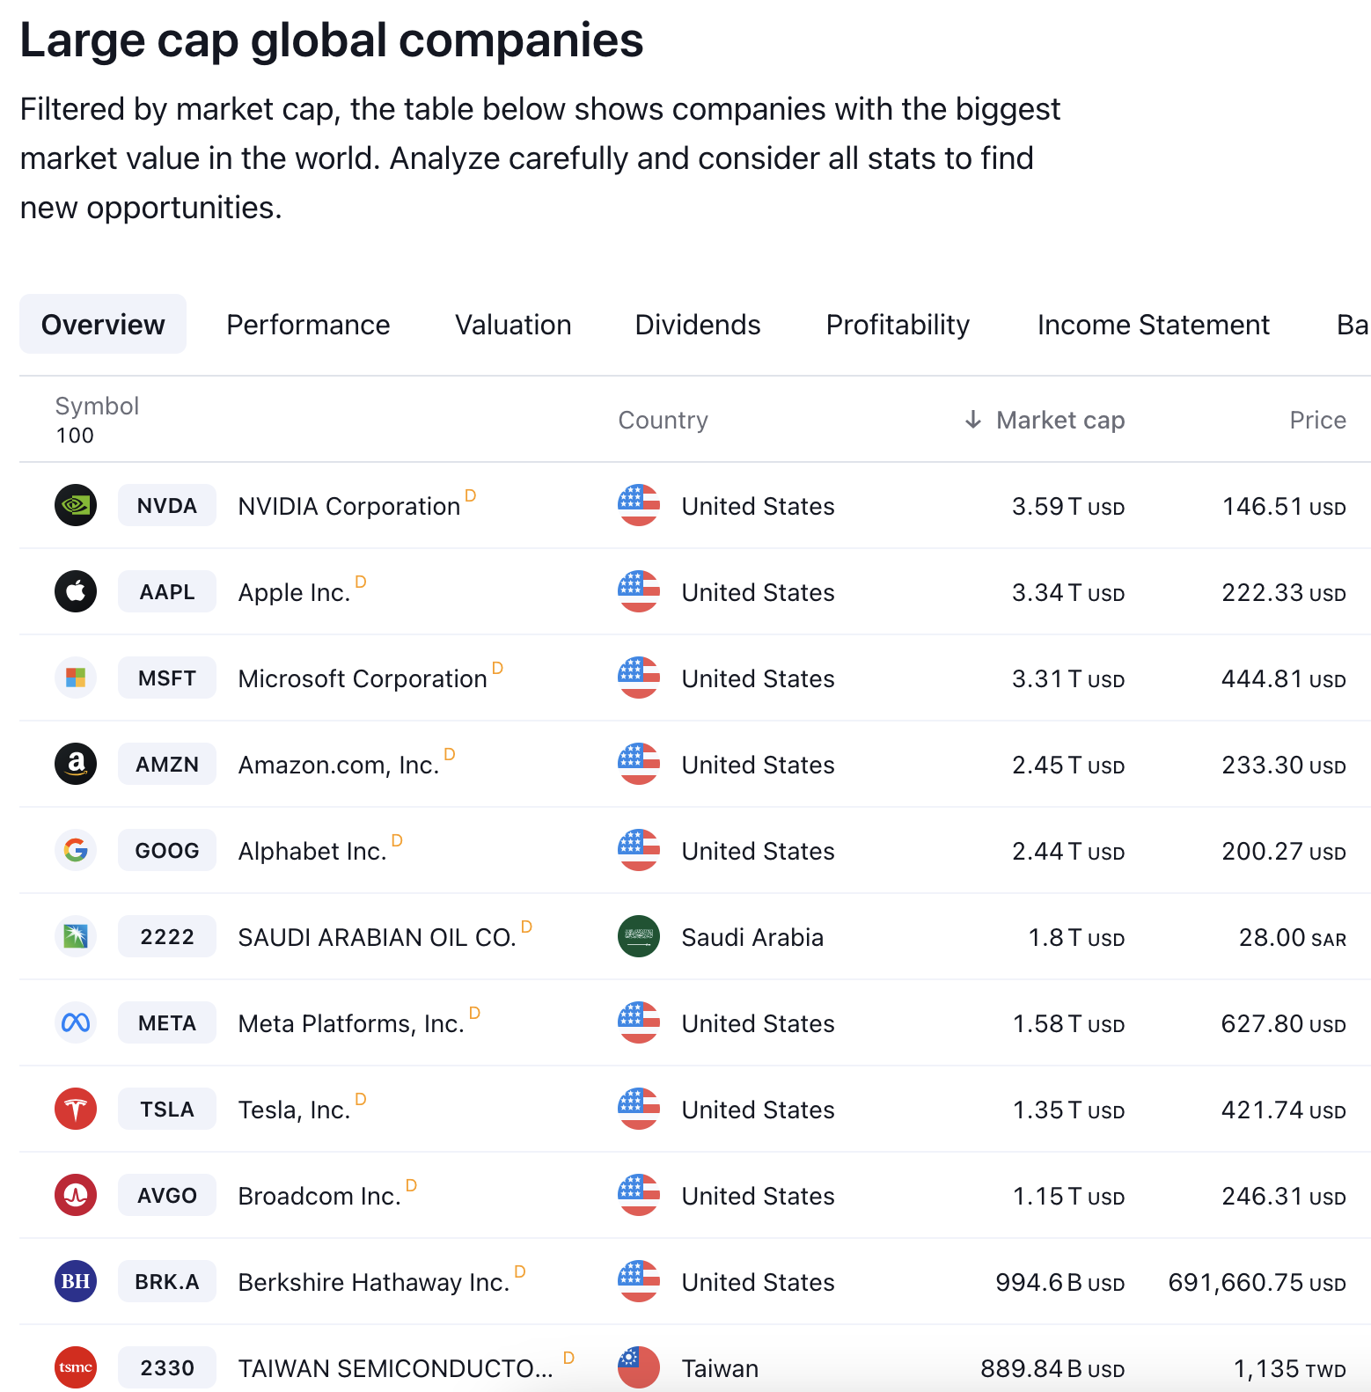This screenshot has height=1392, width=1371.
Task: Click the Country column header
Action: [x=663, y=421]
